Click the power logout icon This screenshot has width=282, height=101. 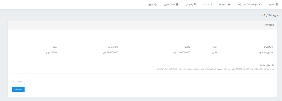coord(156,4)
